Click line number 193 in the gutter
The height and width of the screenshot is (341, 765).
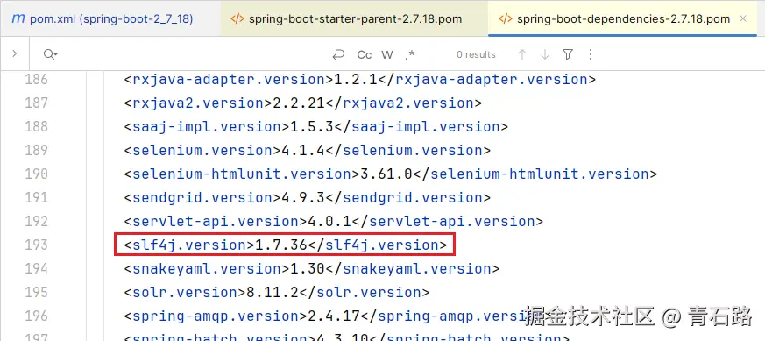[36, 245]
